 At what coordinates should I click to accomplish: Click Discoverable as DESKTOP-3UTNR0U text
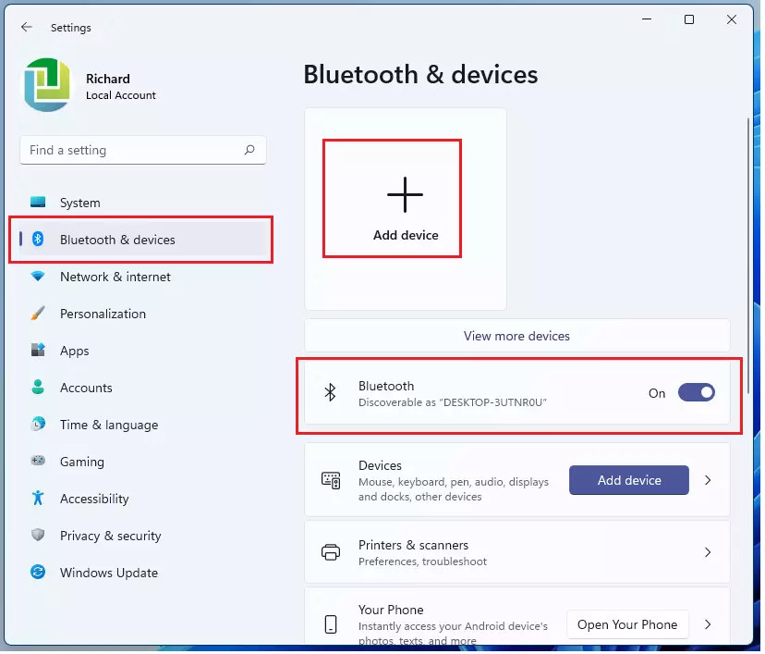tap(454, 403)
